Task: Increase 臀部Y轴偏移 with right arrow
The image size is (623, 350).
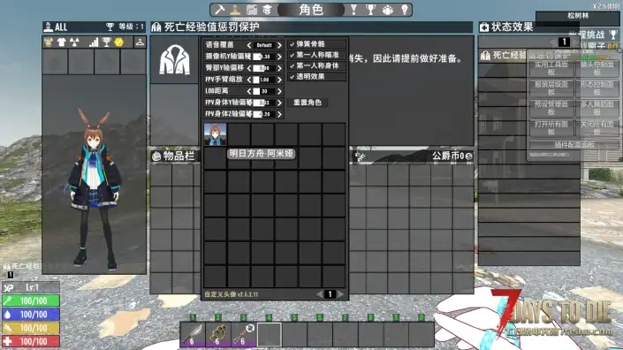Action: [x=279, y=68]
